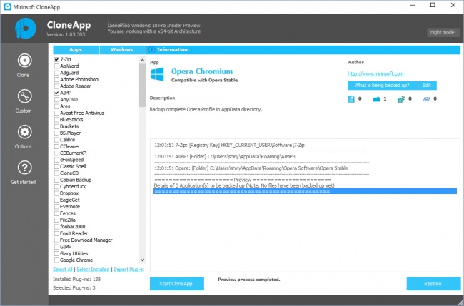Click the Select Installed link
Screen dimensions: 464x306
tap(94, 270)
